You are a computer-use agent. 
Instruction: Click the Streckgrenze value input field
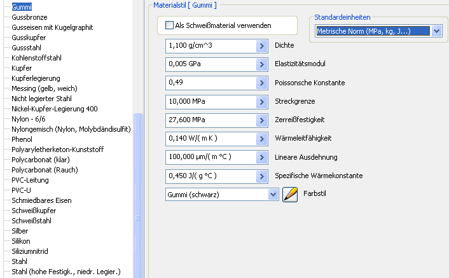210,102
